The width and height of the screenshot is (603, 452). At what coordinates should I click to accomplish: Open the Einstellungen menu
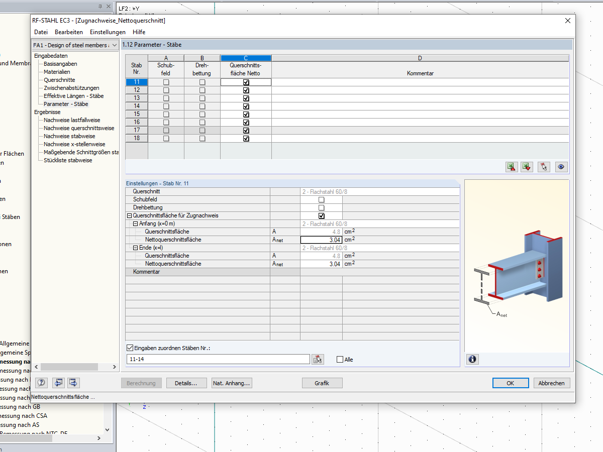click(x=108, y=32)
